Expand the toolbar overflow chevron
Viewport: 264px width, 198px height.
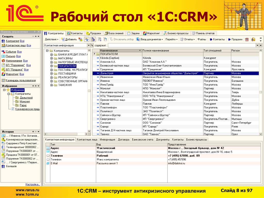[261, 39]
